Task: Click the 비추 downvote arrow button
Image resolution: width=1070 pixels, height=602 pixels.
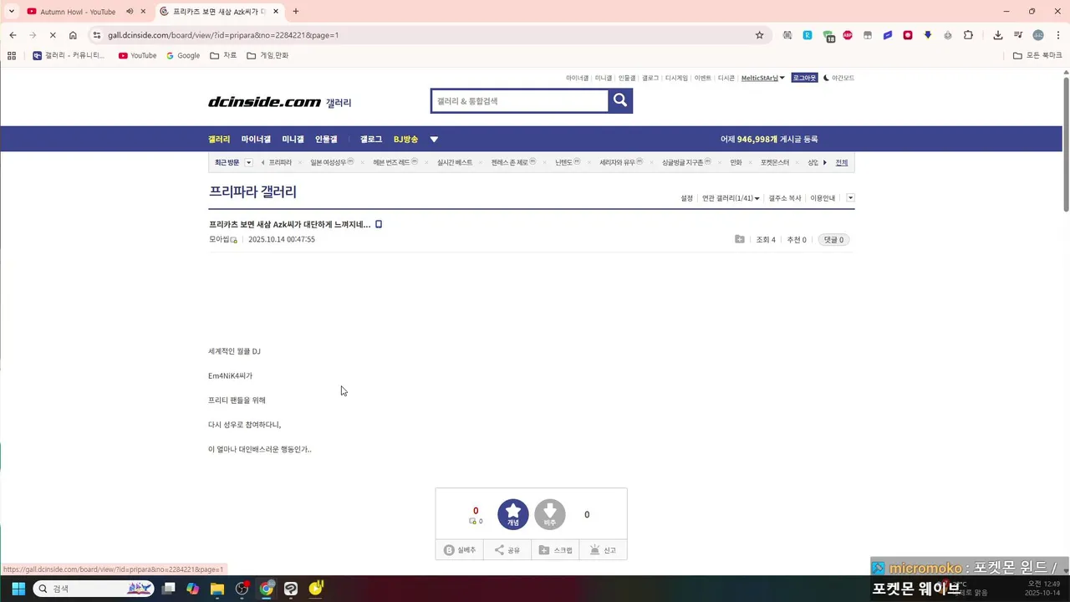Action: pyautogui.click(x=550, y=514)
